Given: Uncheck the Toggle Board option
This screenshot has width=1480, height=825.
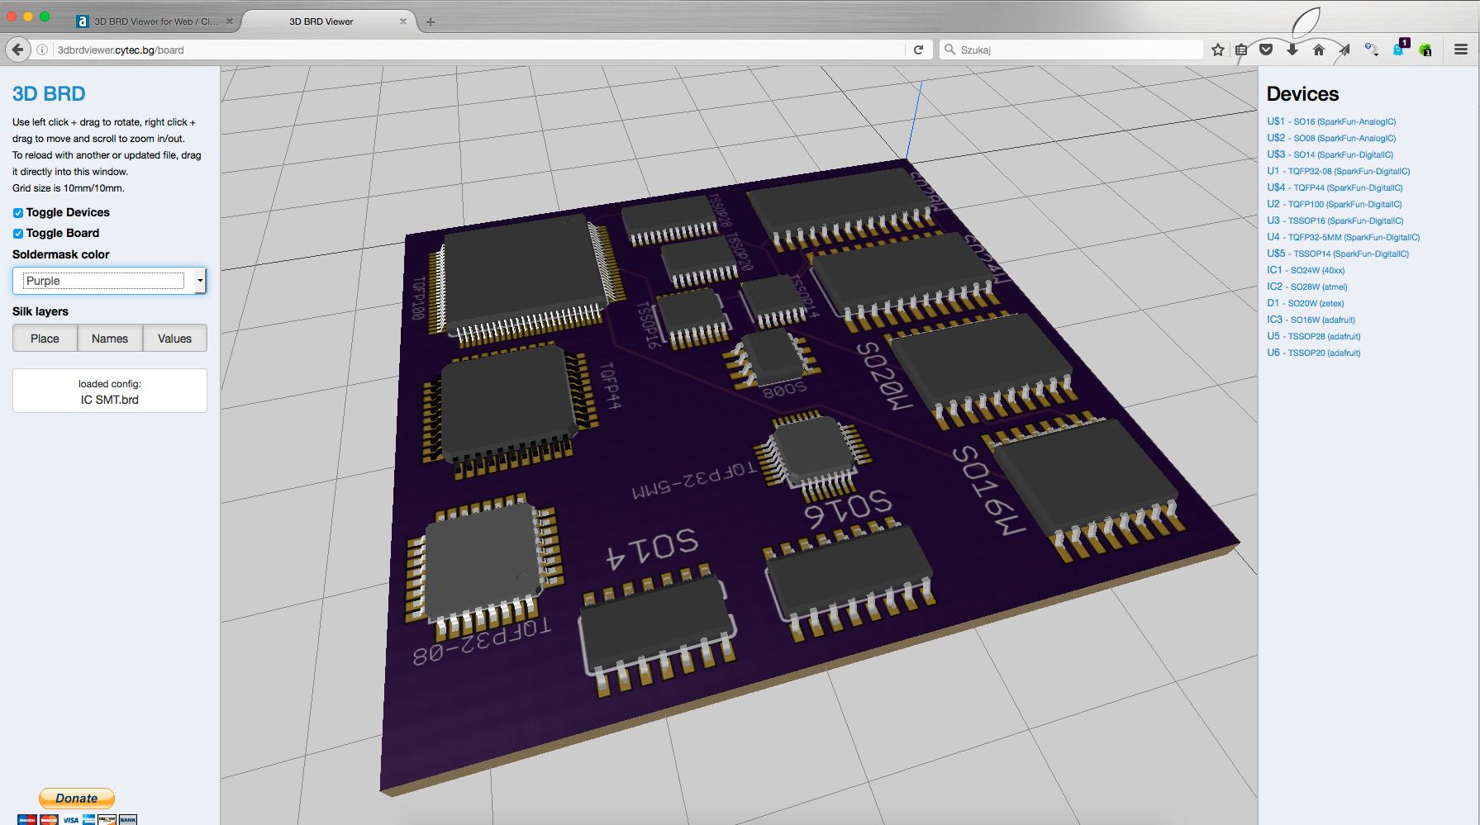Looking at the screenshot, I should 17,233.
